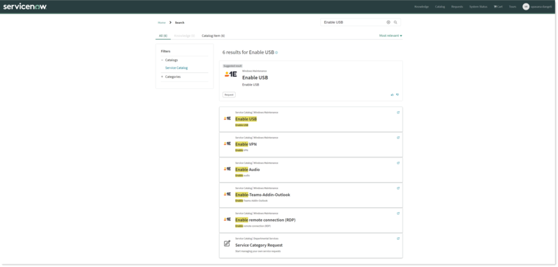Click 1E icon on remote connection row

click(227, 219)
